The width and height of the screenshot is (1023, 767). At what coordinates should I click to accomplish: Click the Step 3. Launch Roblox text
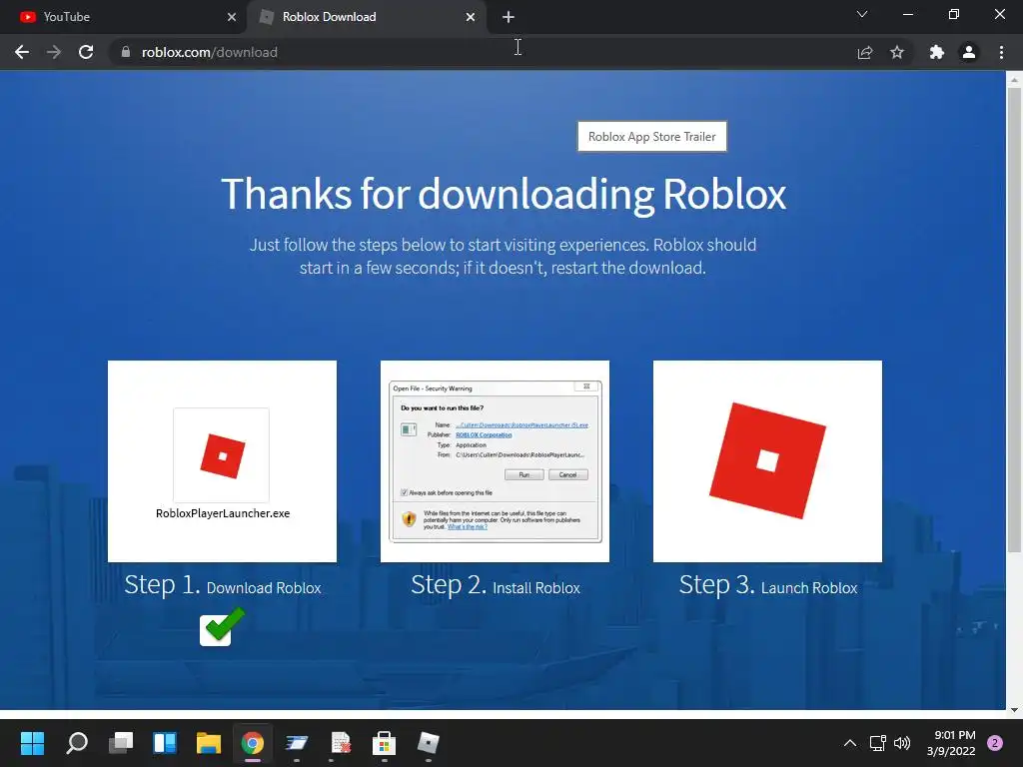(x=768, y=585)
